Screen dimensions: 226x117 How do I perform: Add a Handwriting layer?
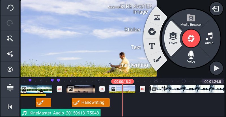pyautogui.click(x=156, y=59)
